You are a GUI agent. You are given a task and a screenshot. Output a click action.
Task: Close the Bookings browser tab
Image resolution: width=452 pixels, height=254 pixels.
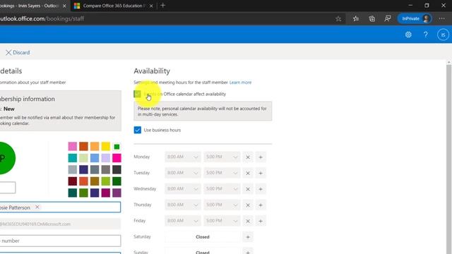pos(64,6)
